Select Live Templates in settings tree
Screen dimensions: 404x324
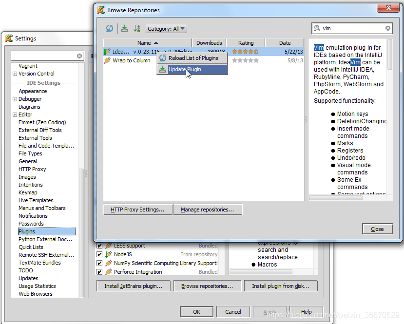(x=36, y=200)
